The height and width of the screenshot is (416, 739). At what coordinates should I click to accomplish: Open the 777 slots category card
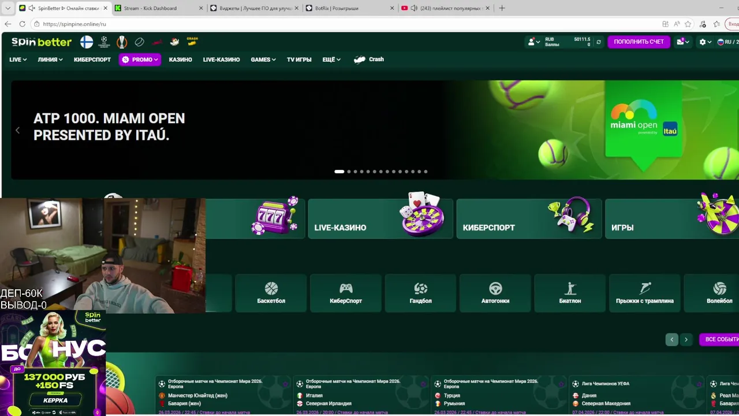coord(255,218)
